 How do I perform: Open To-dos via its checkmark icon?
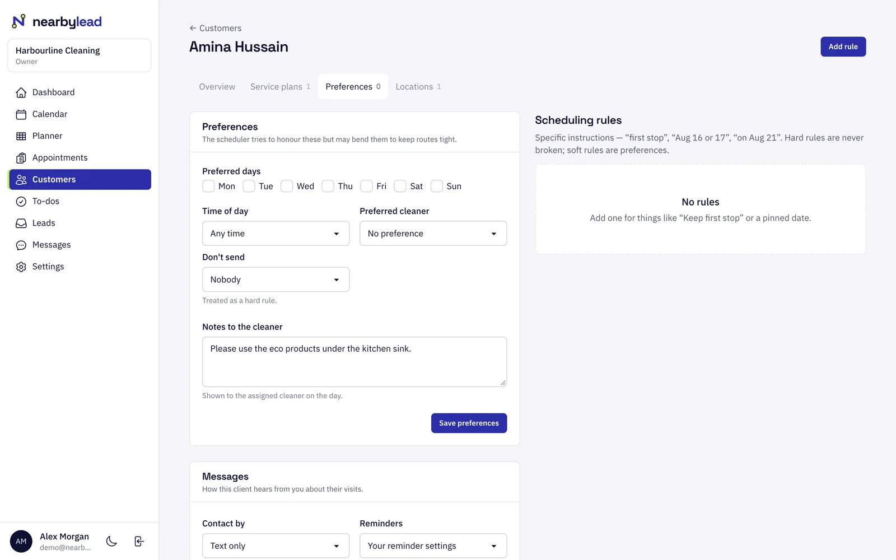pos(21,202)
